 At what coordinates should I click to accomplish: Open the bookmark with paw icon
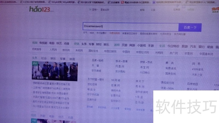point(168,2)
